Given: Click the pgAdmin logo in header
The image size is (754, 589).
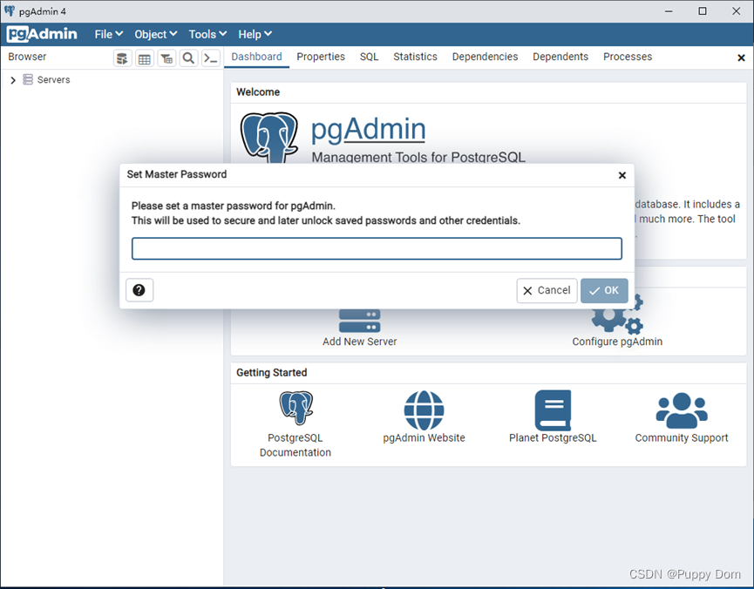Looking at the screenshot, I should coord(42,34).
